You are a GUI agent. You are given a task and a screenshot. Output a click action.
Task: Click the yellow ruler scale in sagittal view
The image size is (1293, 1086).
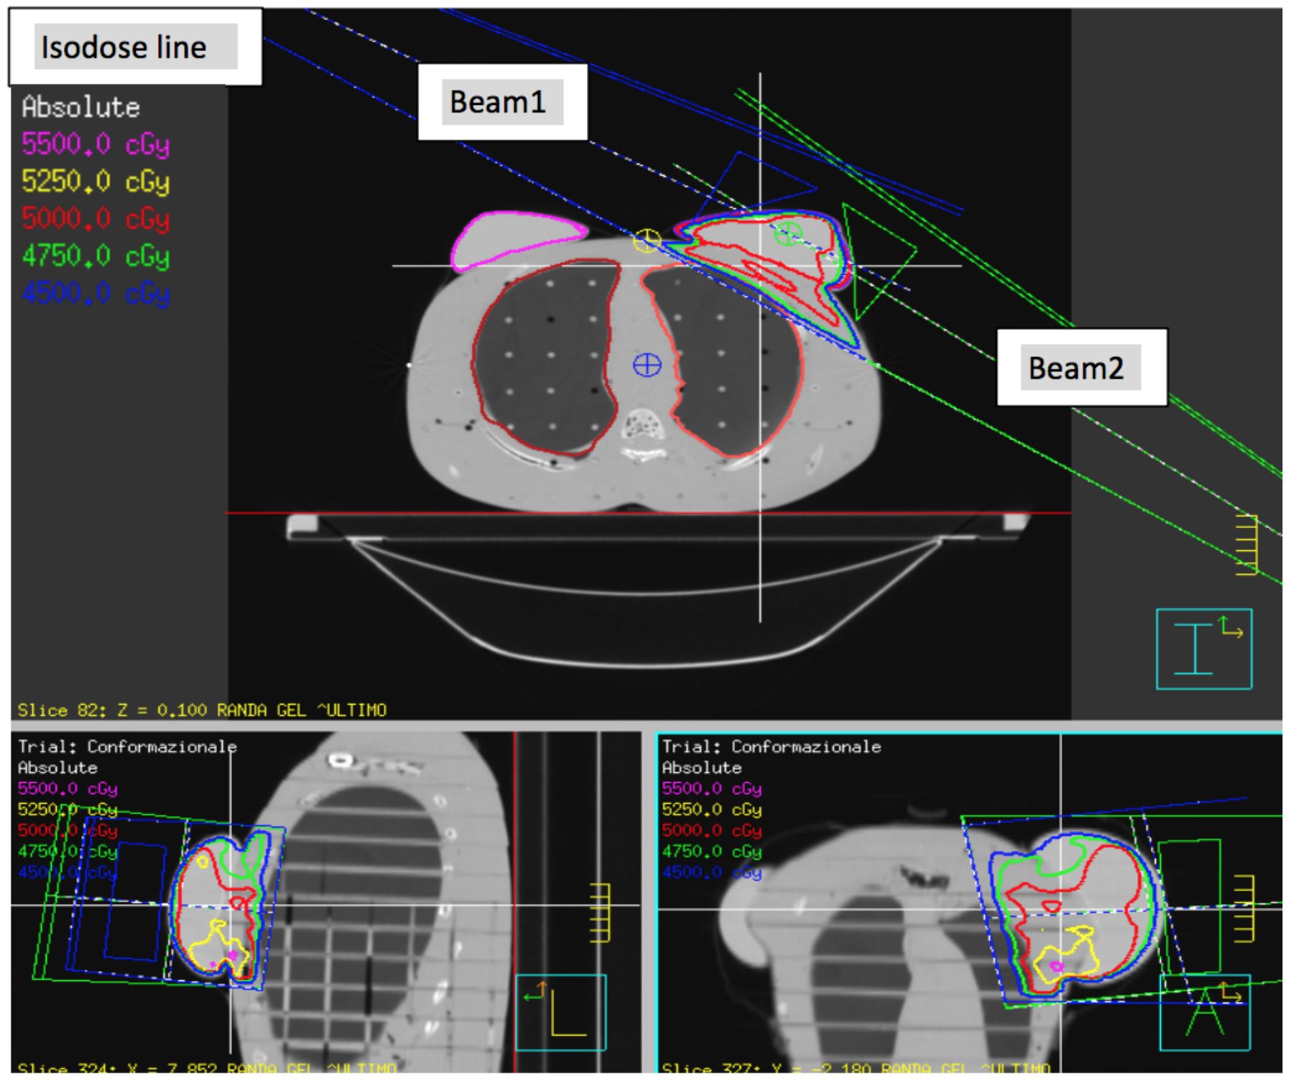pyautogui.click(x=600, y=912)
